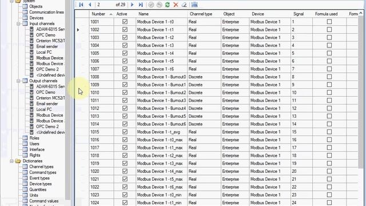This screenshot has width=366, height=206.
Task: Click the Discrete cell of channel 1012
Action: (x=204, y=108)
